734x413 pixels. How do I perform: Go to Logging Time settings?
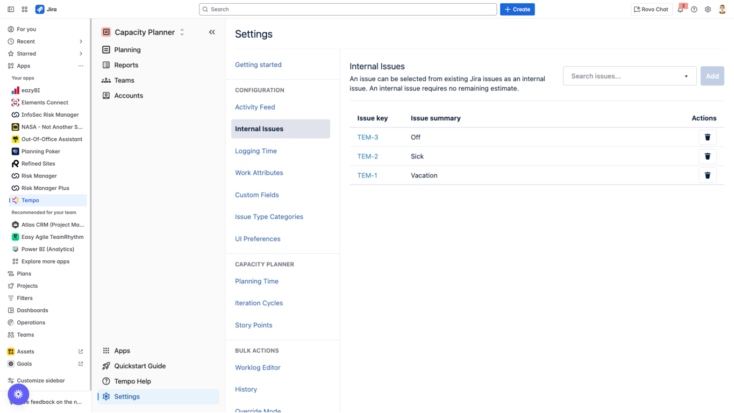(x=255, y=151)
